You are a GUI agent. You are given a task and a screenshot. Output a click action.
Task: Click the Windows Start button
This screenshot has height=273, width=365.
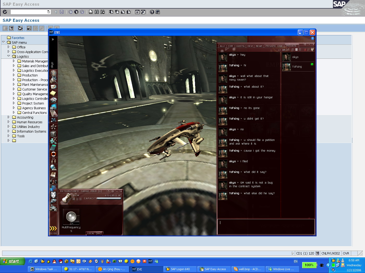click(x=12, y=261)
